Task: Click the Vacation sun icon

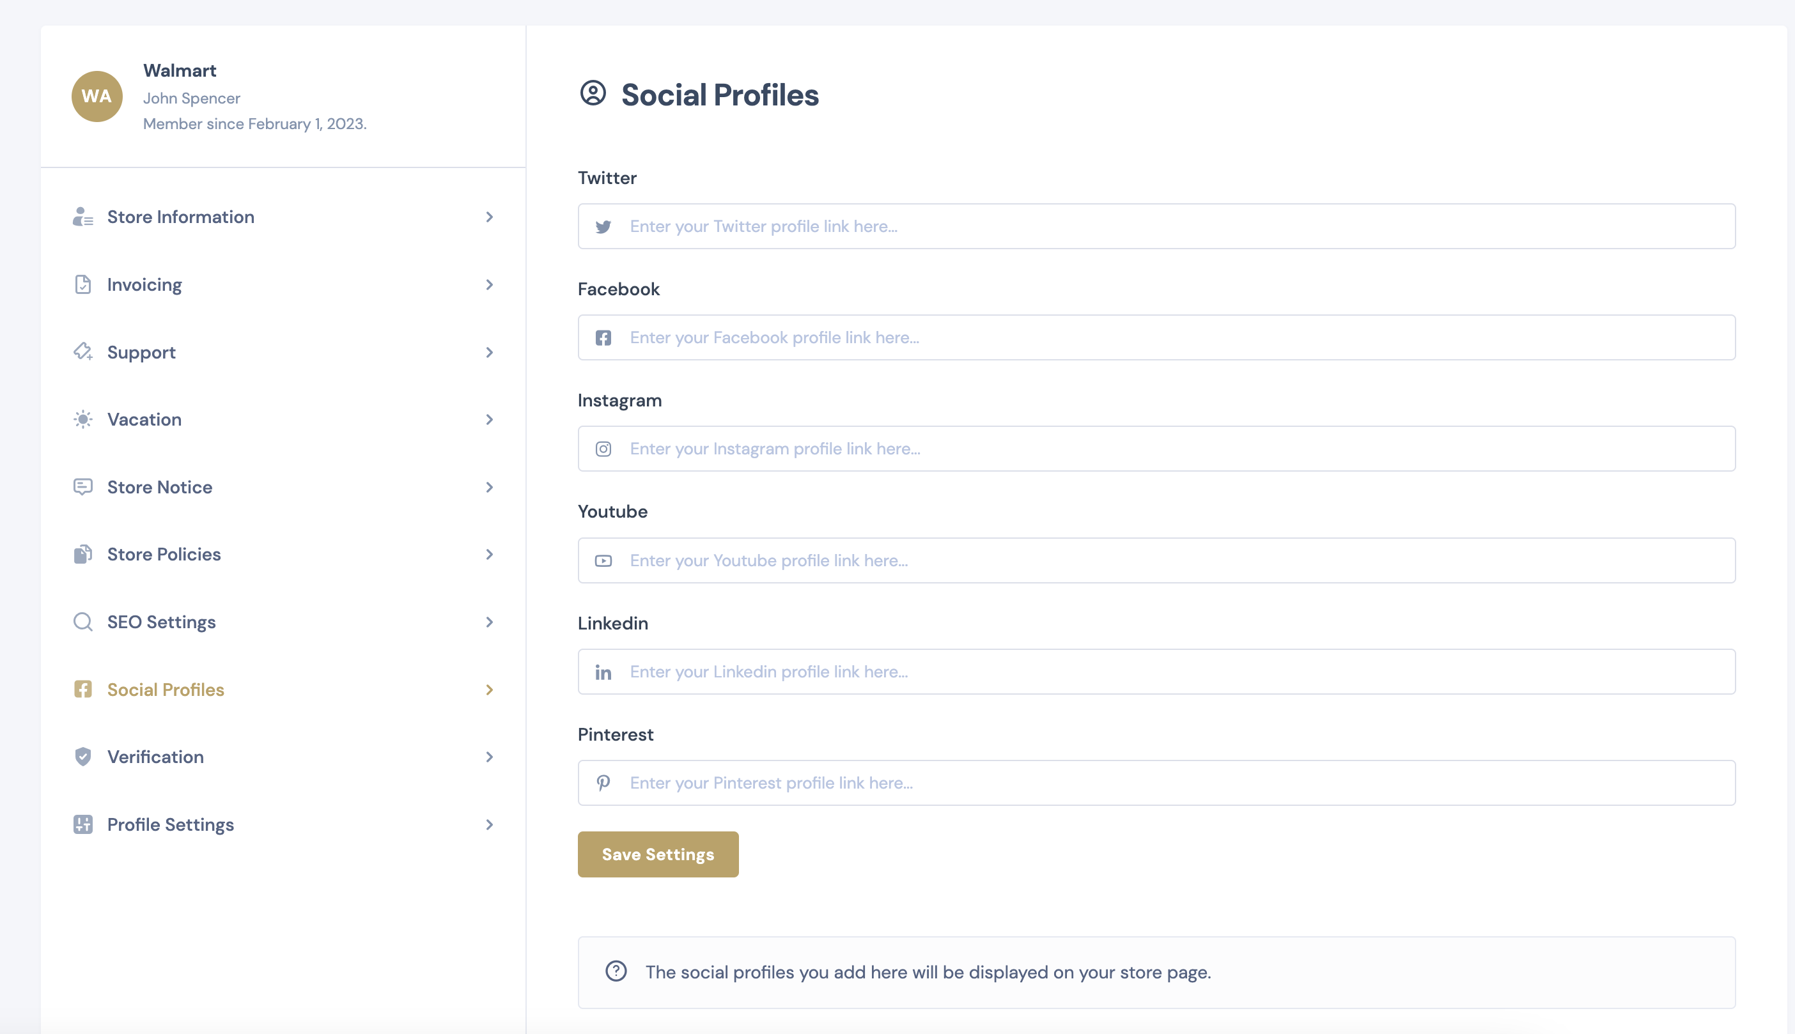Action: pos(83,420)
